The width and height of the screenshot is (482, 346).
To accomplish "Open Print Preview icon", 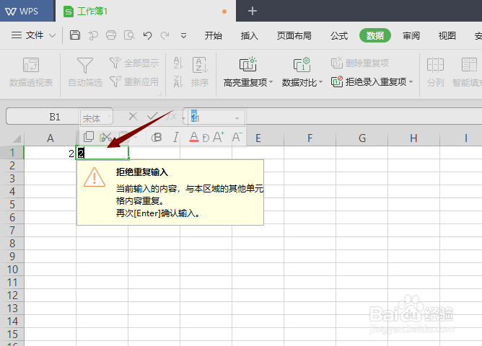I will pos(129,35).
